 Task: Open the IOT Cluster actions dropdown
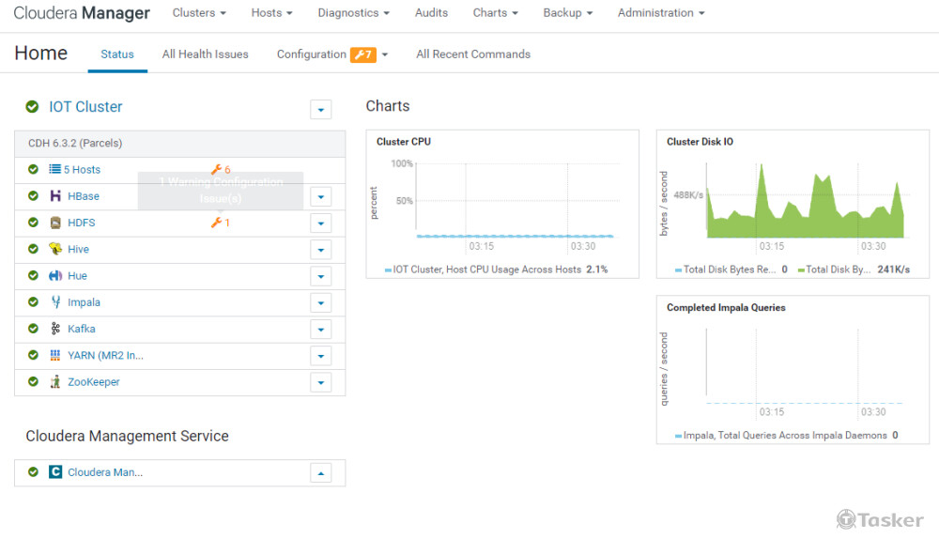(x=321, y=110)
